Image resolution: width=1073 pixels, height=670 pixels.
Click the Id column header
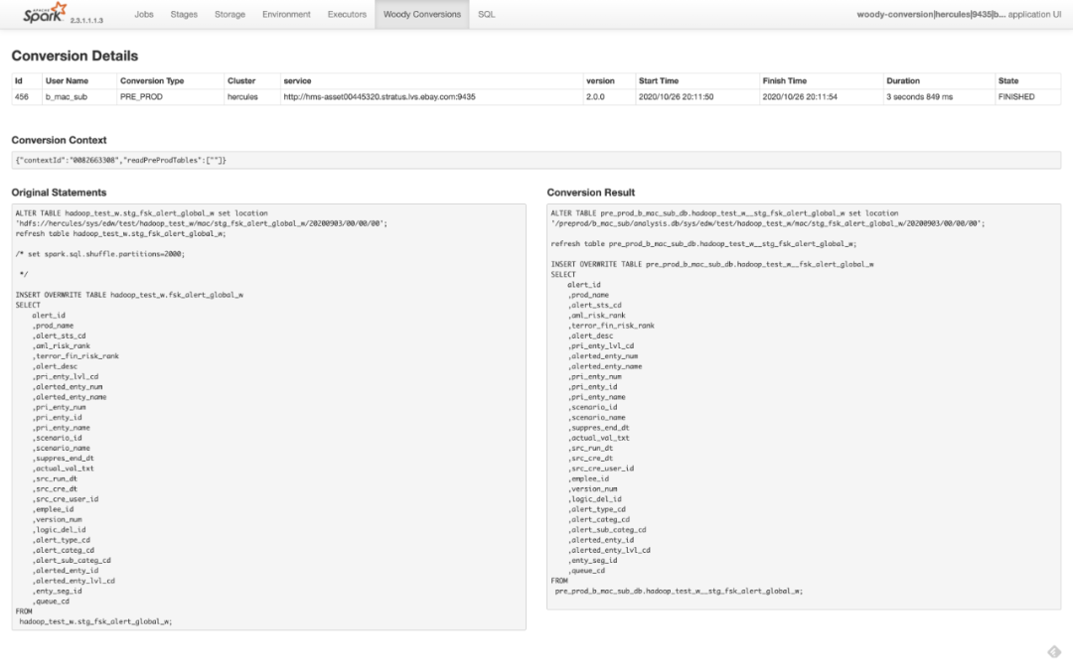pyautogui.click(x=19, y=81)
